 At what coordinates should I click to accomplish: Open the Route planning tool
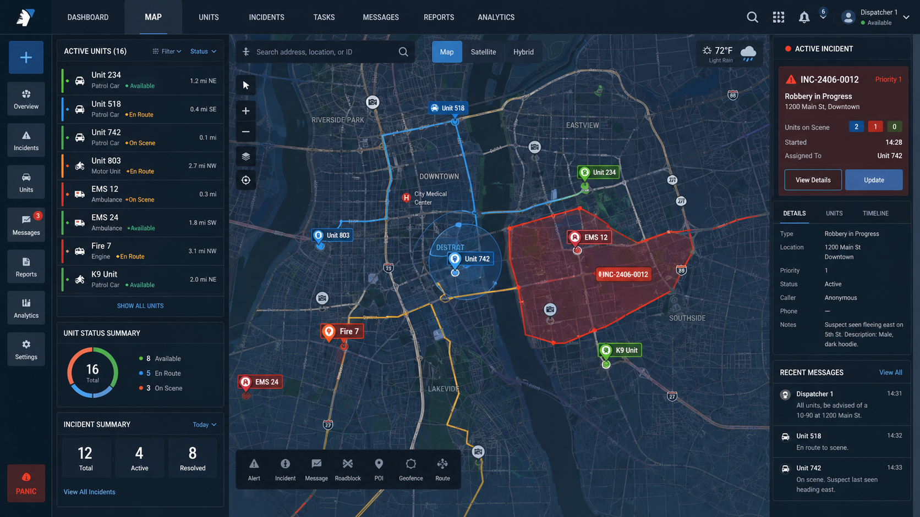point(442,468)
